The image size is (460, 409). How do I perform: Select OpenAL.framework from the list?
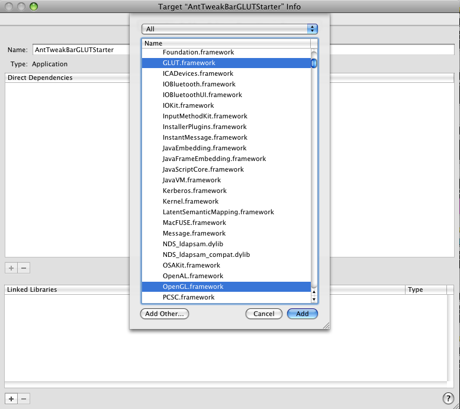pyautogui.click(x=193, y=276)
